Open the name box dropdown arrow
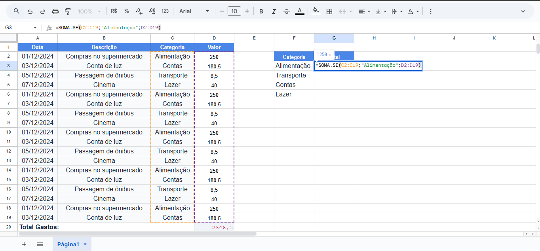The width and height of the screenshot is (540, 251). point(35,28)
